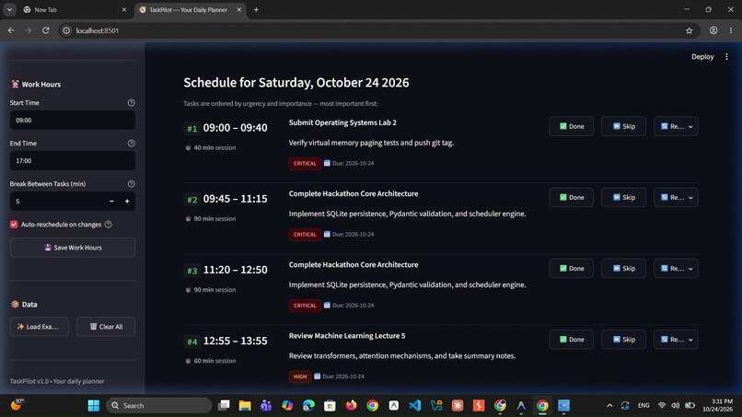The height and width of the screenshot is (417, 742).
Task: Open Wi-Fi network settings tray icon
Action: click(x=662, y=406)
